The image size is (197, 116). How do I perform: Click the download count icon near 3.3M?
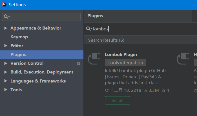point(146,90)
